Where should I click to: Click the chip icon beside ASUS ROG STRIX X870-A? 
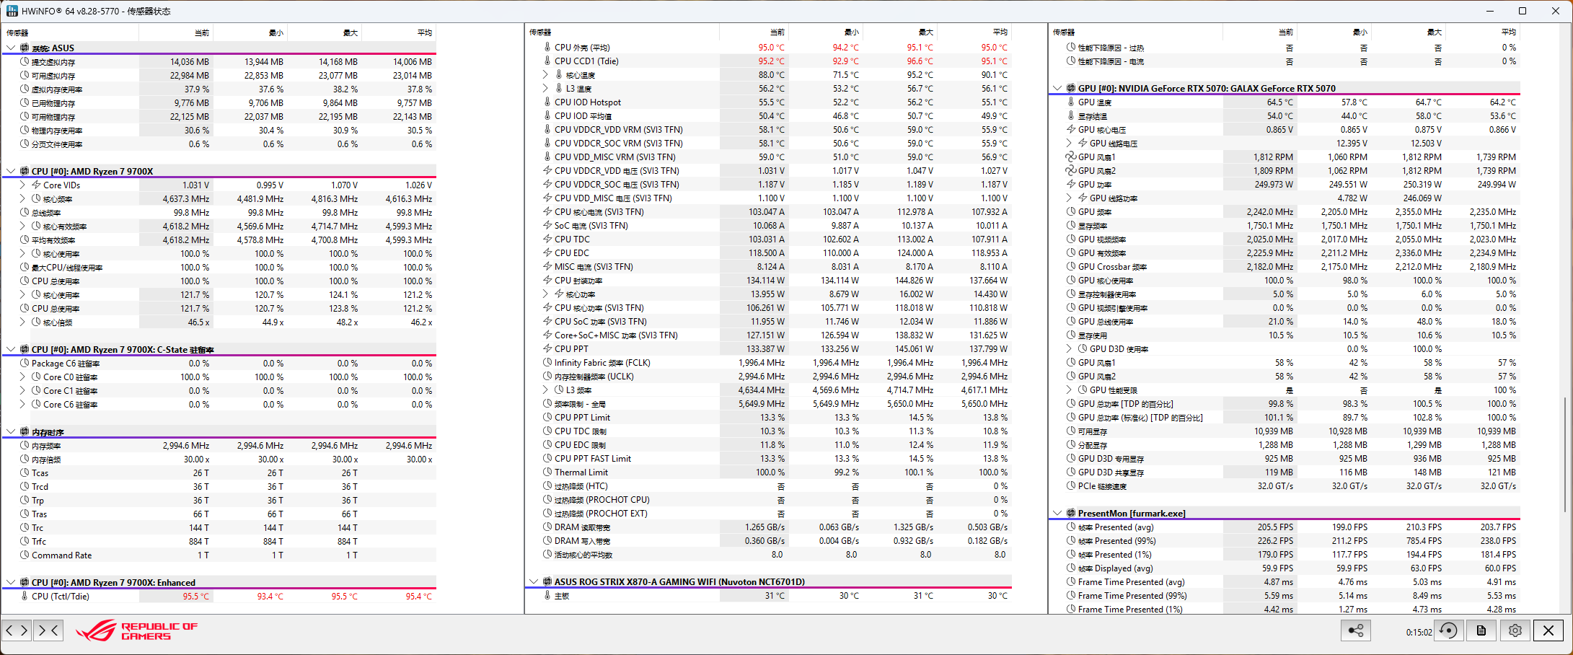click(547, 581)
